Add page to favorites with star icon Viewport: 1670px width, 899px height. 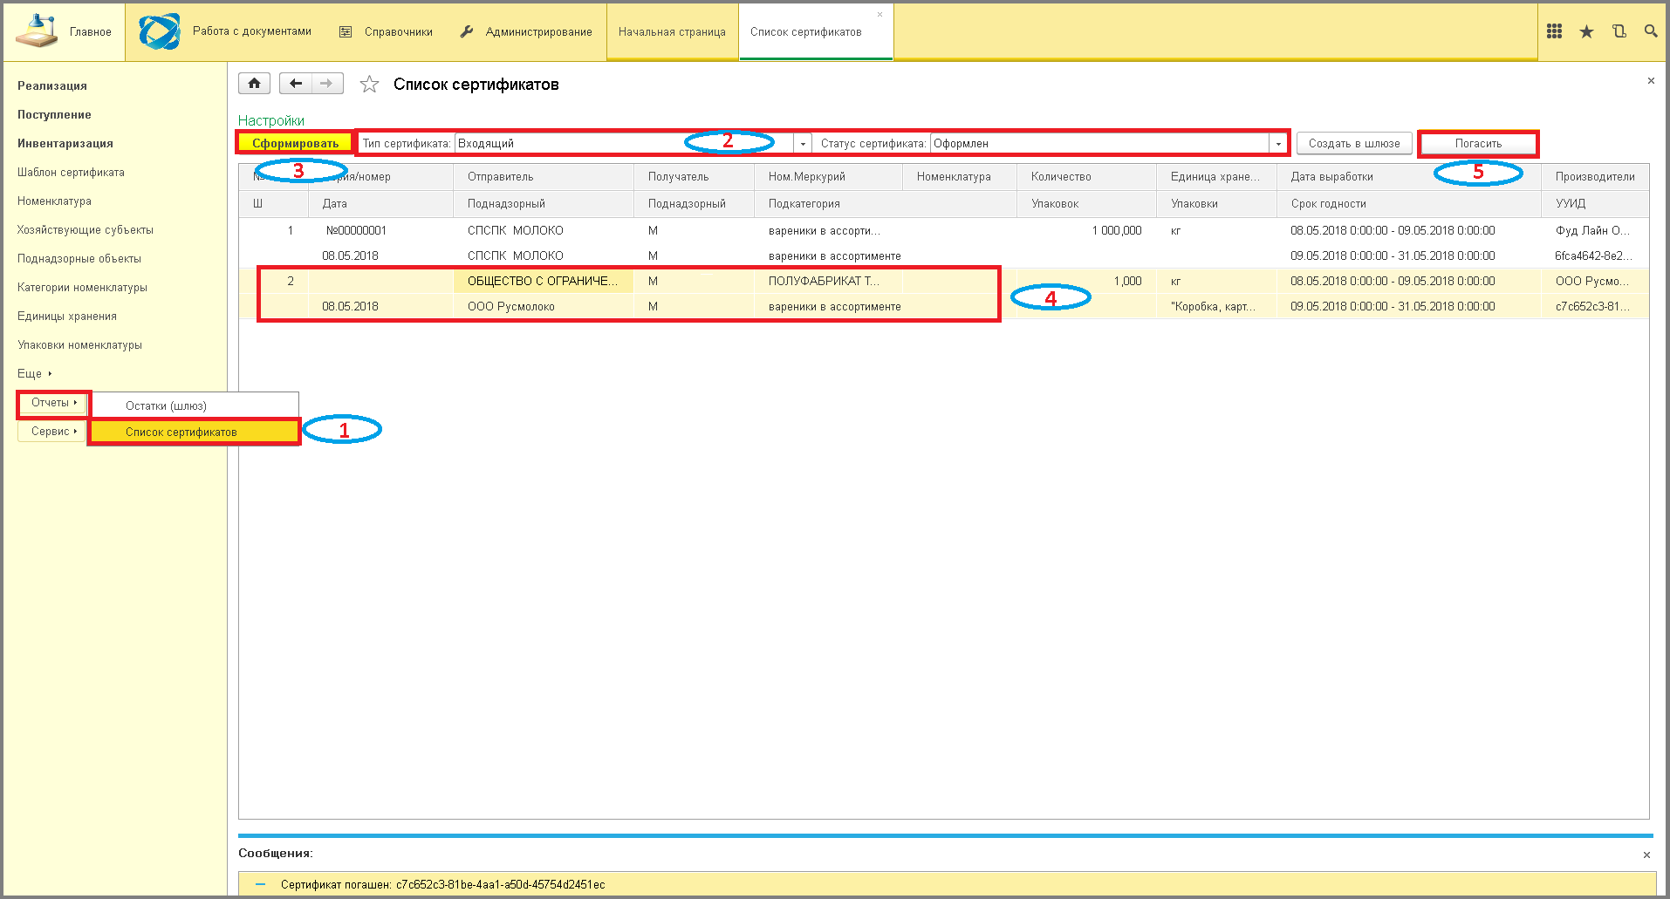point(369,85)
